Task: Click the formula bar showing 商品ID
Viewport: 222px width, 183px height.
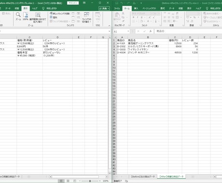Action: pyautogui.click(x=188, y=31)
